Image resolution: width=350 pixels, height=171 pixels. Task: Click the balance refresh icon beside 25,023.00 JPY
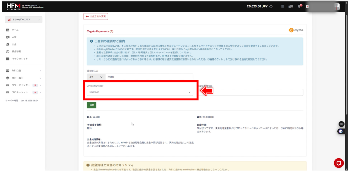pos(271,6)
